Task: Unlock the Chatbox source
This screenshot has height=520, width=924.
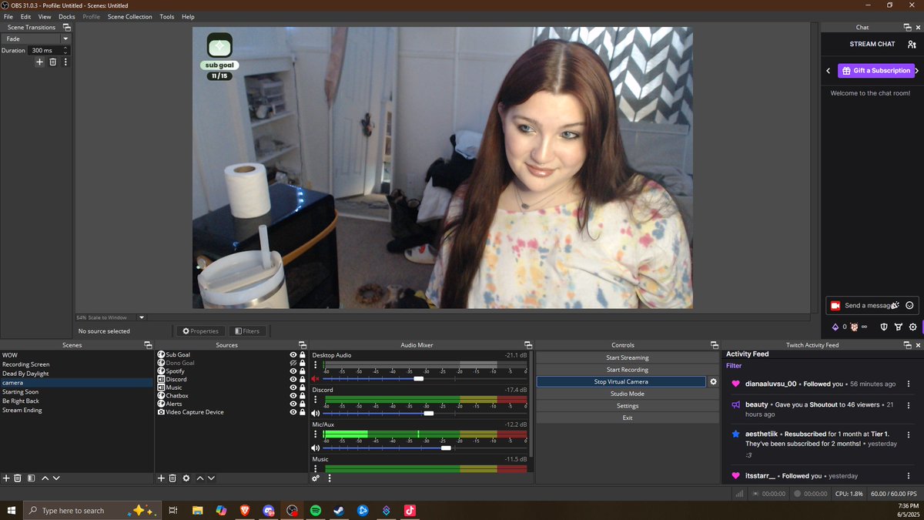Action: tap(302, 396)
